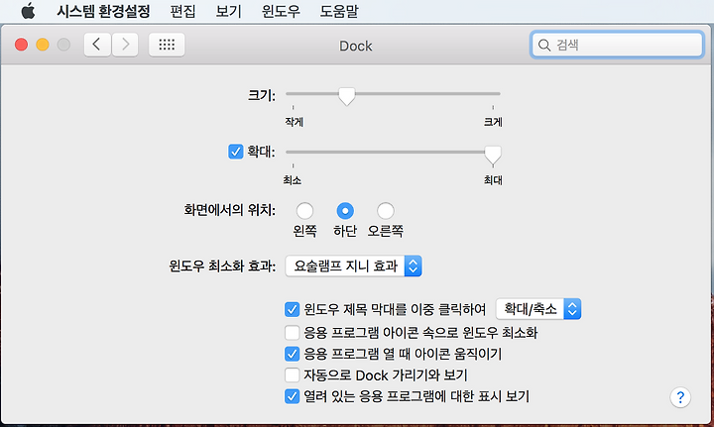Click the 작게 end of size slider
Viewport: 714px width, 427px height.
coord(294,122)
